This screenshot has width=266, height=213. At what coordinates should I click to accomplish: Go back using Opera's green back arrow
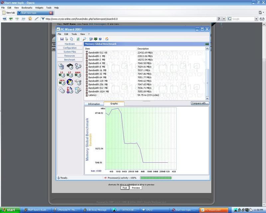click(x=11, y=19)
